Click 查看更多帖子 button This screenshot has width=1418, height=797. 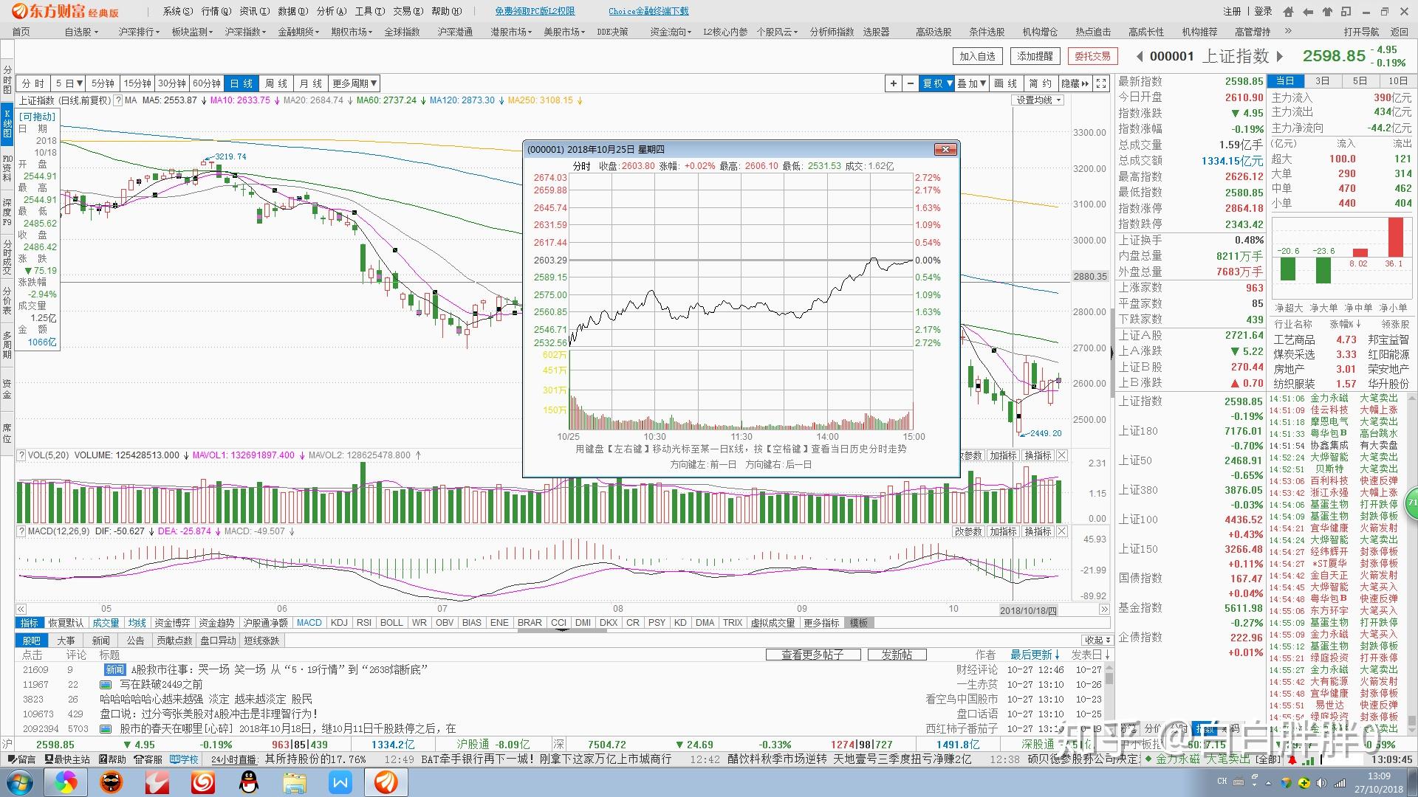(x=813, y=655)
